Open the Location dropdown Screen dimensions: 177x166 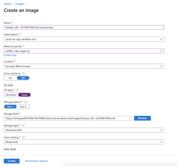(84, 66)
